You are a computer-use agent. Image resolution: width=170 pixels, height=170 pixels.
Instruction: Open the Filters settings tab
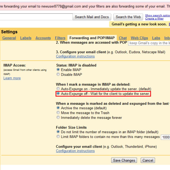(x=60, y=38)
